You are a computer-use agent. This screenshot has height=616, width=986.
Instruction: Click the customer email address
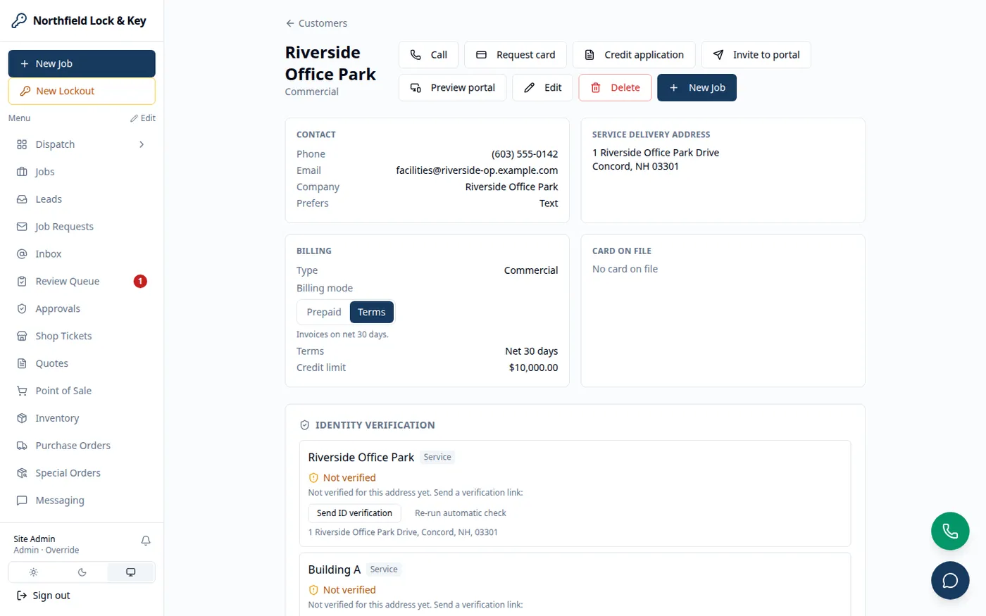tap(477, 170)
